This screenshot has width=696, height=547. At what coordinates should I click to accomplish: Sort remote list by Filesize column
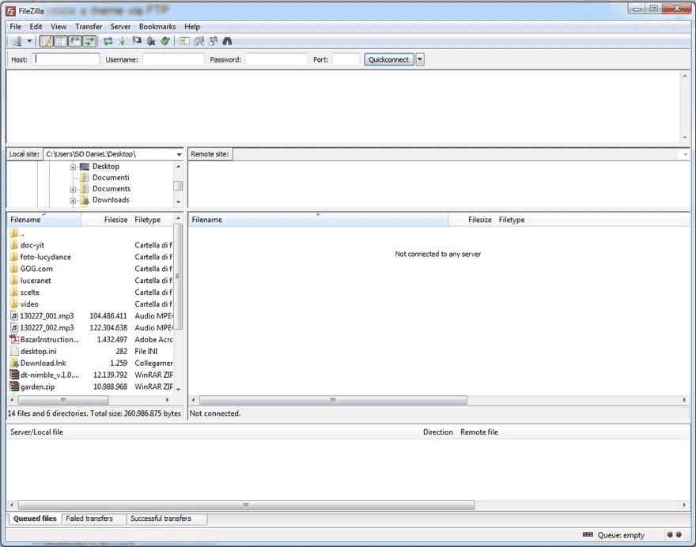472,220
